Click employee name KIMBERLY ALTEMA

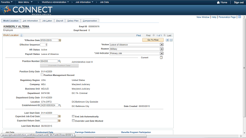coord(16,26)
